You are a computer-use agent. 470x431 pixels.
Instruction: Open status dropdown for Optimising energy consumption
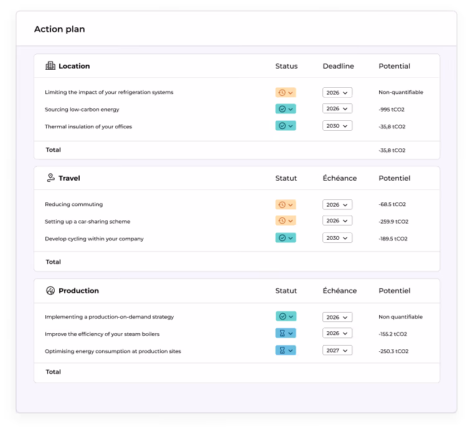(286, 350)
